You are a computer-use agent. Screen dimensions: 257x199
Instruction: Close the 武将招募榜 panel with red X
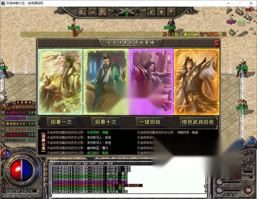(x=217, y=44)
